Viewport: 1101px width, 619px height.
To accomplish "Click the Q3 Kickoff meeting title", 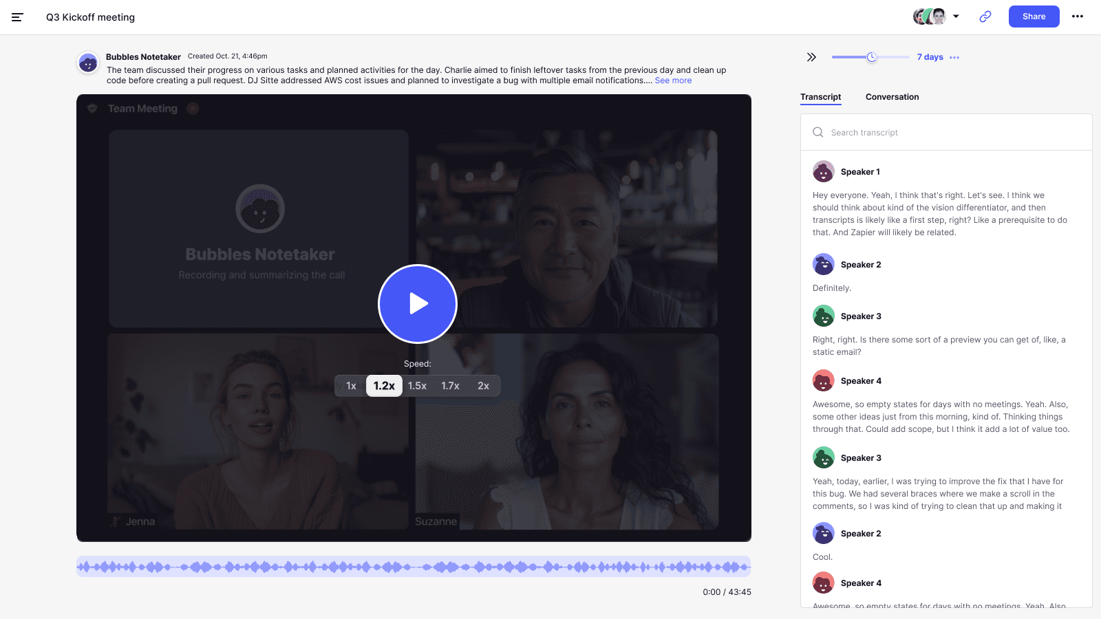I will click(x=90, y=17).
